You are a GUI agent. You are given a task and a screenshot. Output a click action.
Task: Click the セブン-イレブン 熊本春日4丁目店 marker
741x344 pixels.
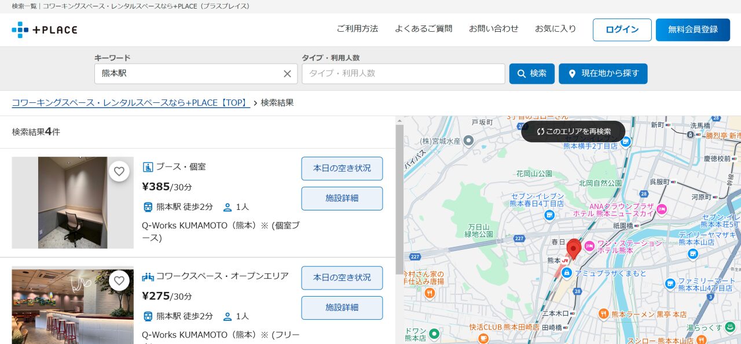[549, 215]
